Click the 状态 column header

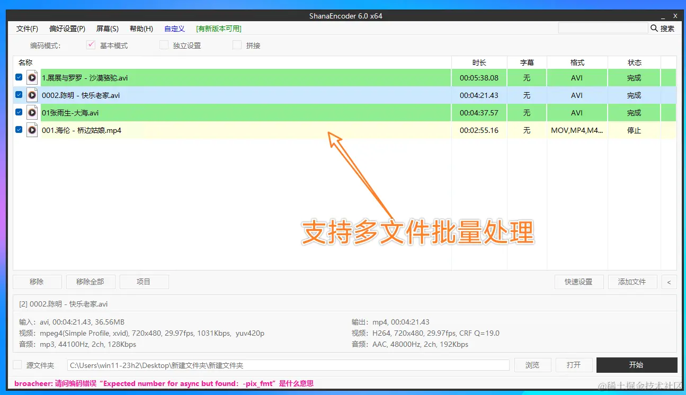635,62
